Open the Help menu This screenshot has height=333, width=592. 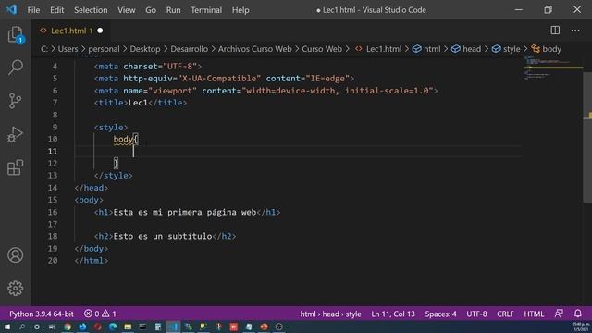click(x=240, y=10)
